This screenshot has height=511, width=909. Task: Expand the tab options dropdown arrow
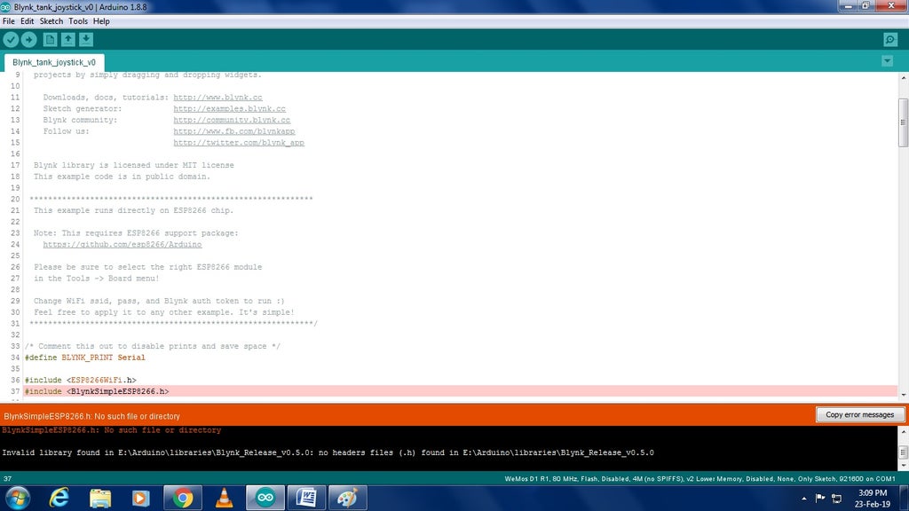pyautogui.click(x=887, y=61)
